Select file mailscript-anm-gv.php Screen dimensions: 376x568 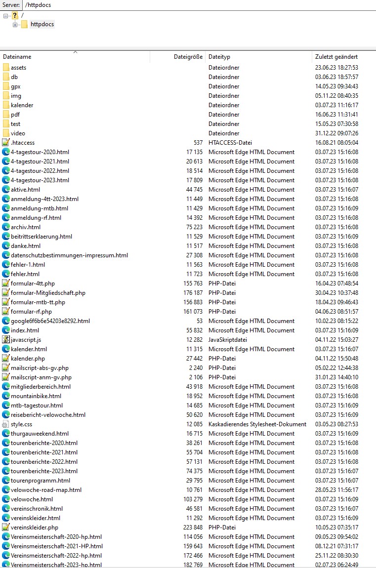pos(41,377)
